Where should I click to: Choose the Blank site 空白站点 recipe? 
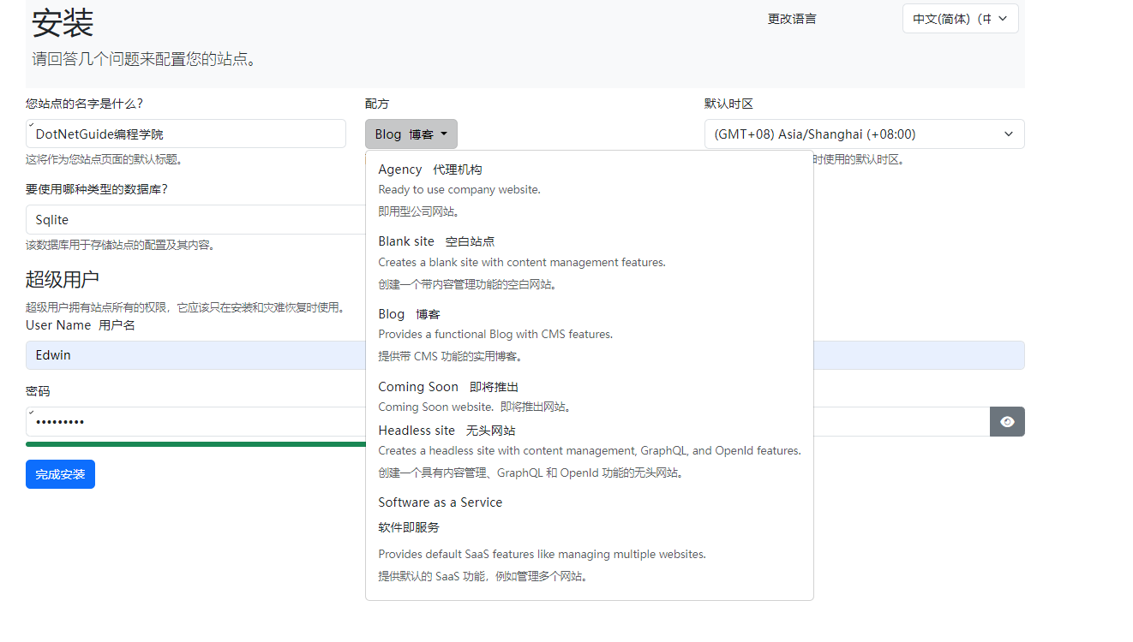pyautogui.click(x=436, y=241)
